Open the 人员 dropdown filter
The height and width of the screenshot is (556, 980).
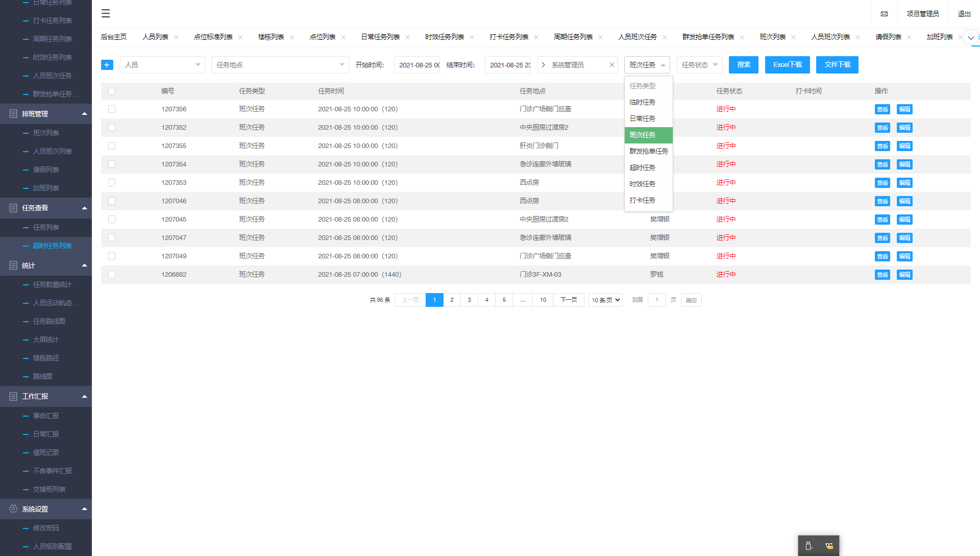point(162,65)
